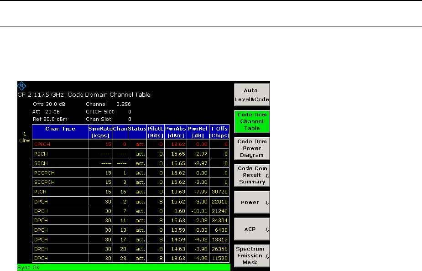Click the PwrAbs [dBm] column header
The image size is (422, 271).
pyautogui.click(x=176, y=132)
